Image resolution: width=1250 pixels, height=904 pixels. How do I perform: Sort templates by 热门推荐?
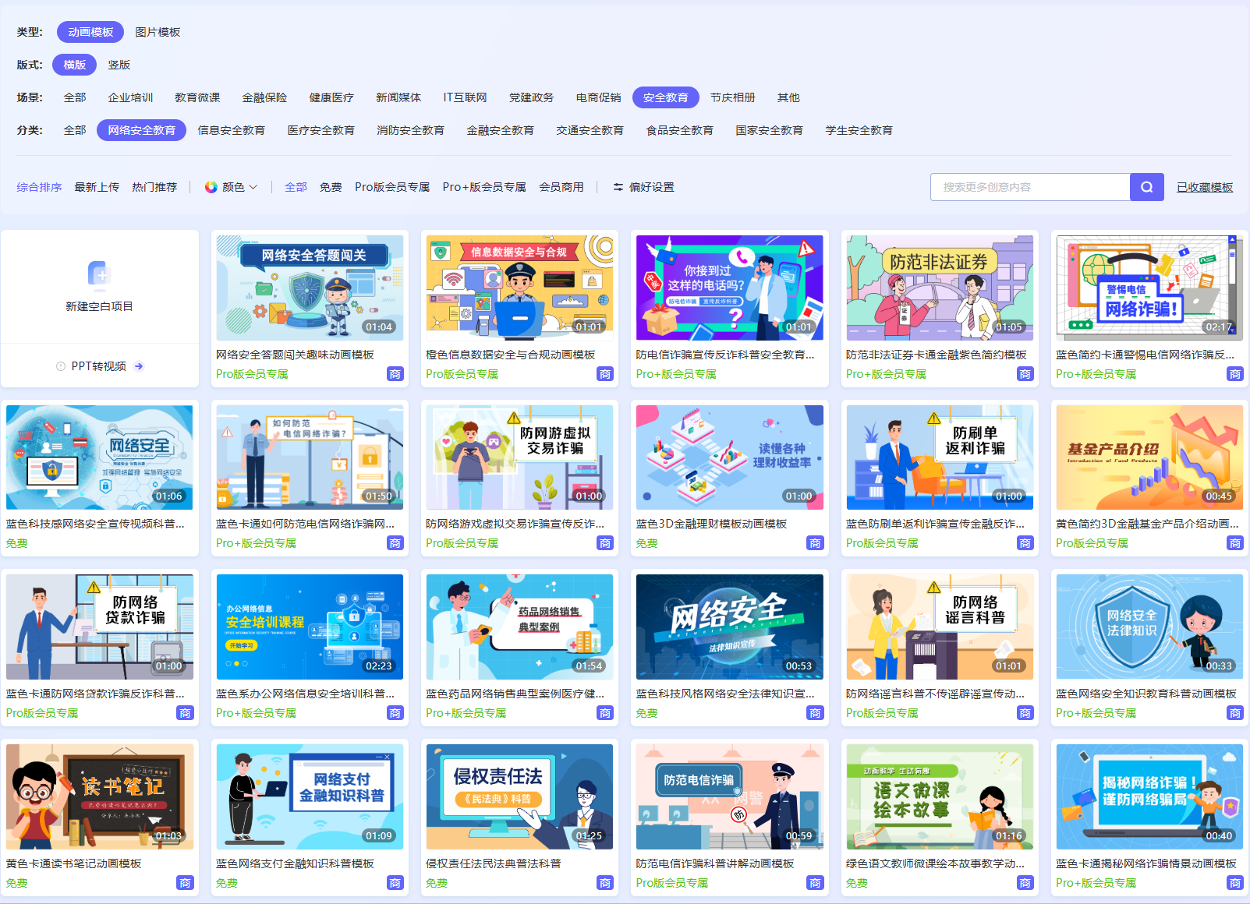(154, 187)
